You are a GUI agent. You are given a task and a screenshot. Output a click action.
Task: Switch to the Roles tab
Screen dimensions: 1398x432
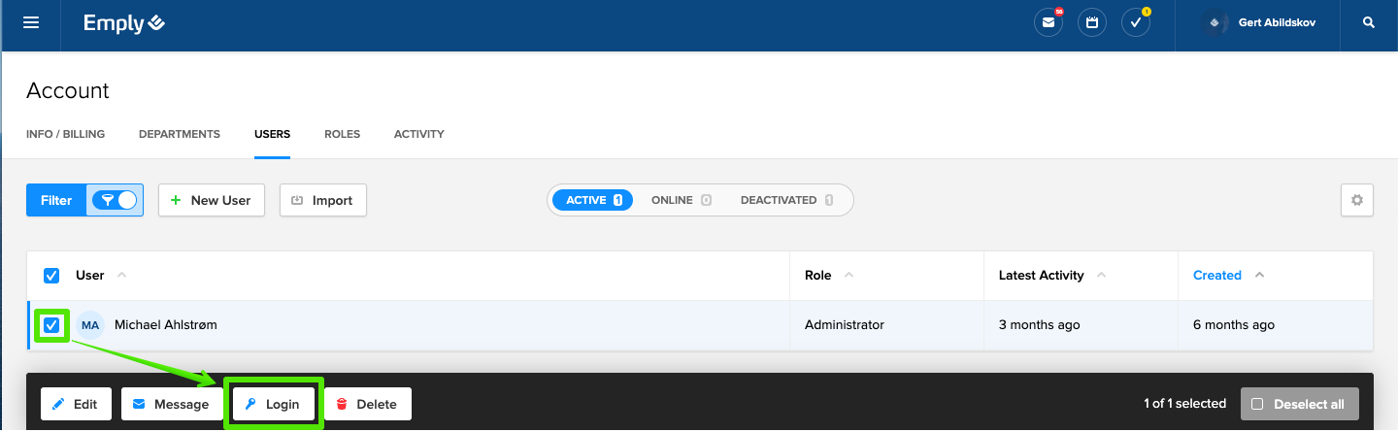[x=342, y=134]
